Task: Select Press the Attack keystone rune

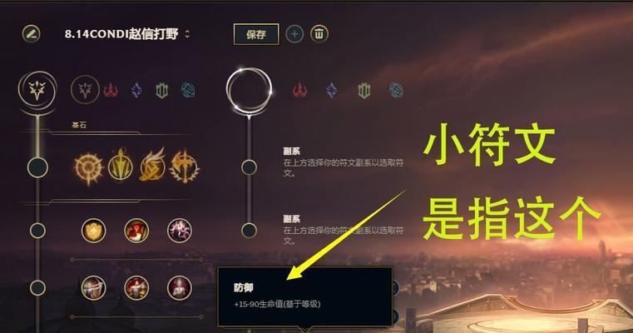Action: 88,167
